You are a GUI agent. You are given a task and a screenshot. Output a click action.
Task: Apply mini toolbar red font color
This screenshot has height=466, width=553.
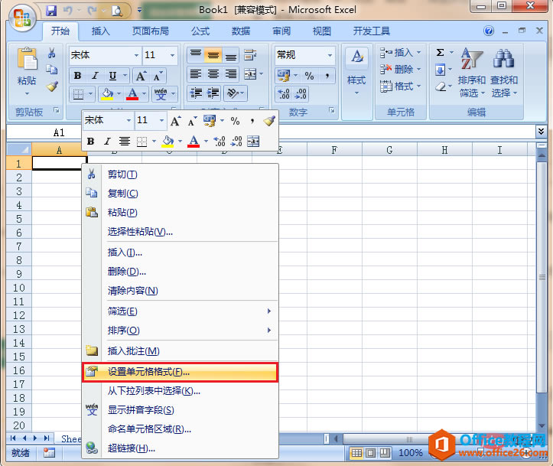click(194, 142)
